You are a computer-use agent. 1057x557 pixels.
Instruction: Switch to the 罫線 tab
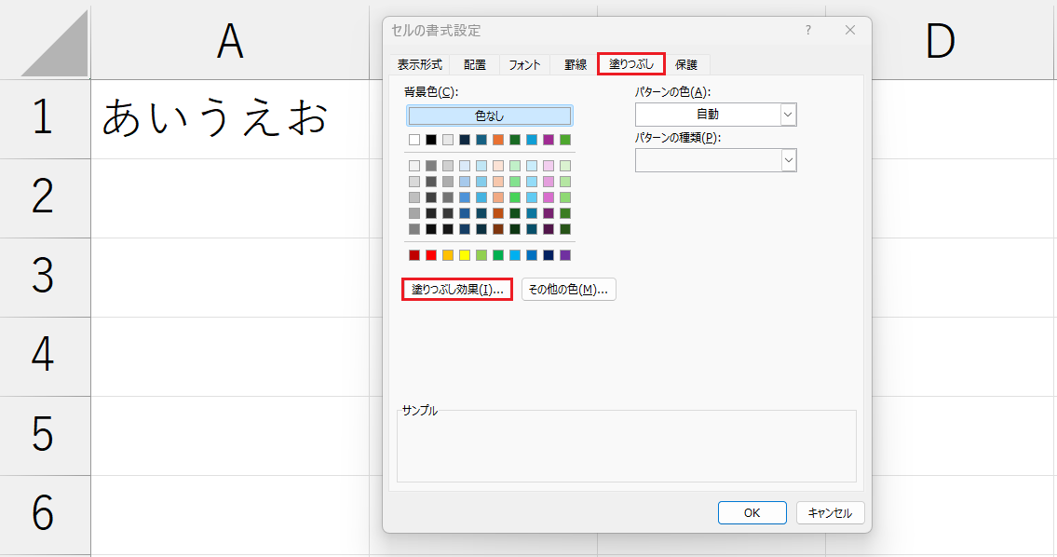575,64
